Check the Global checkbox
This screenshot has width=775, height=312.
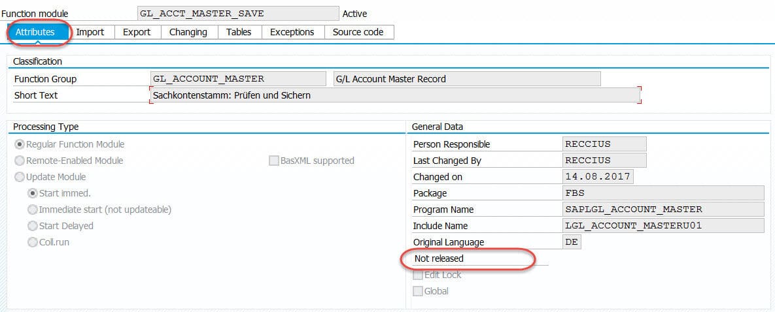(x=418, y=291)
